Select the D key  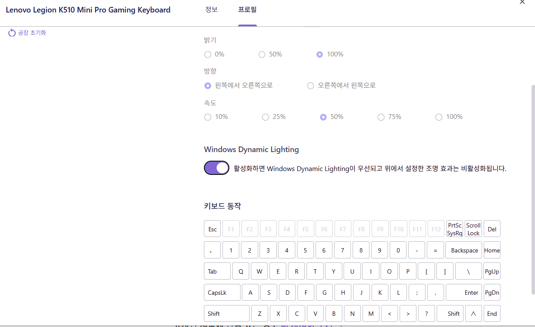pos(287,292)
